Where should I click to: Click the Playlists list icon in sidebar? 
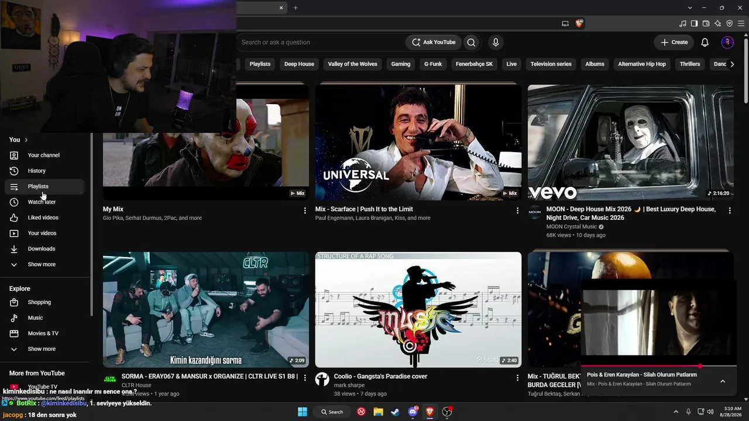[14, 187]
